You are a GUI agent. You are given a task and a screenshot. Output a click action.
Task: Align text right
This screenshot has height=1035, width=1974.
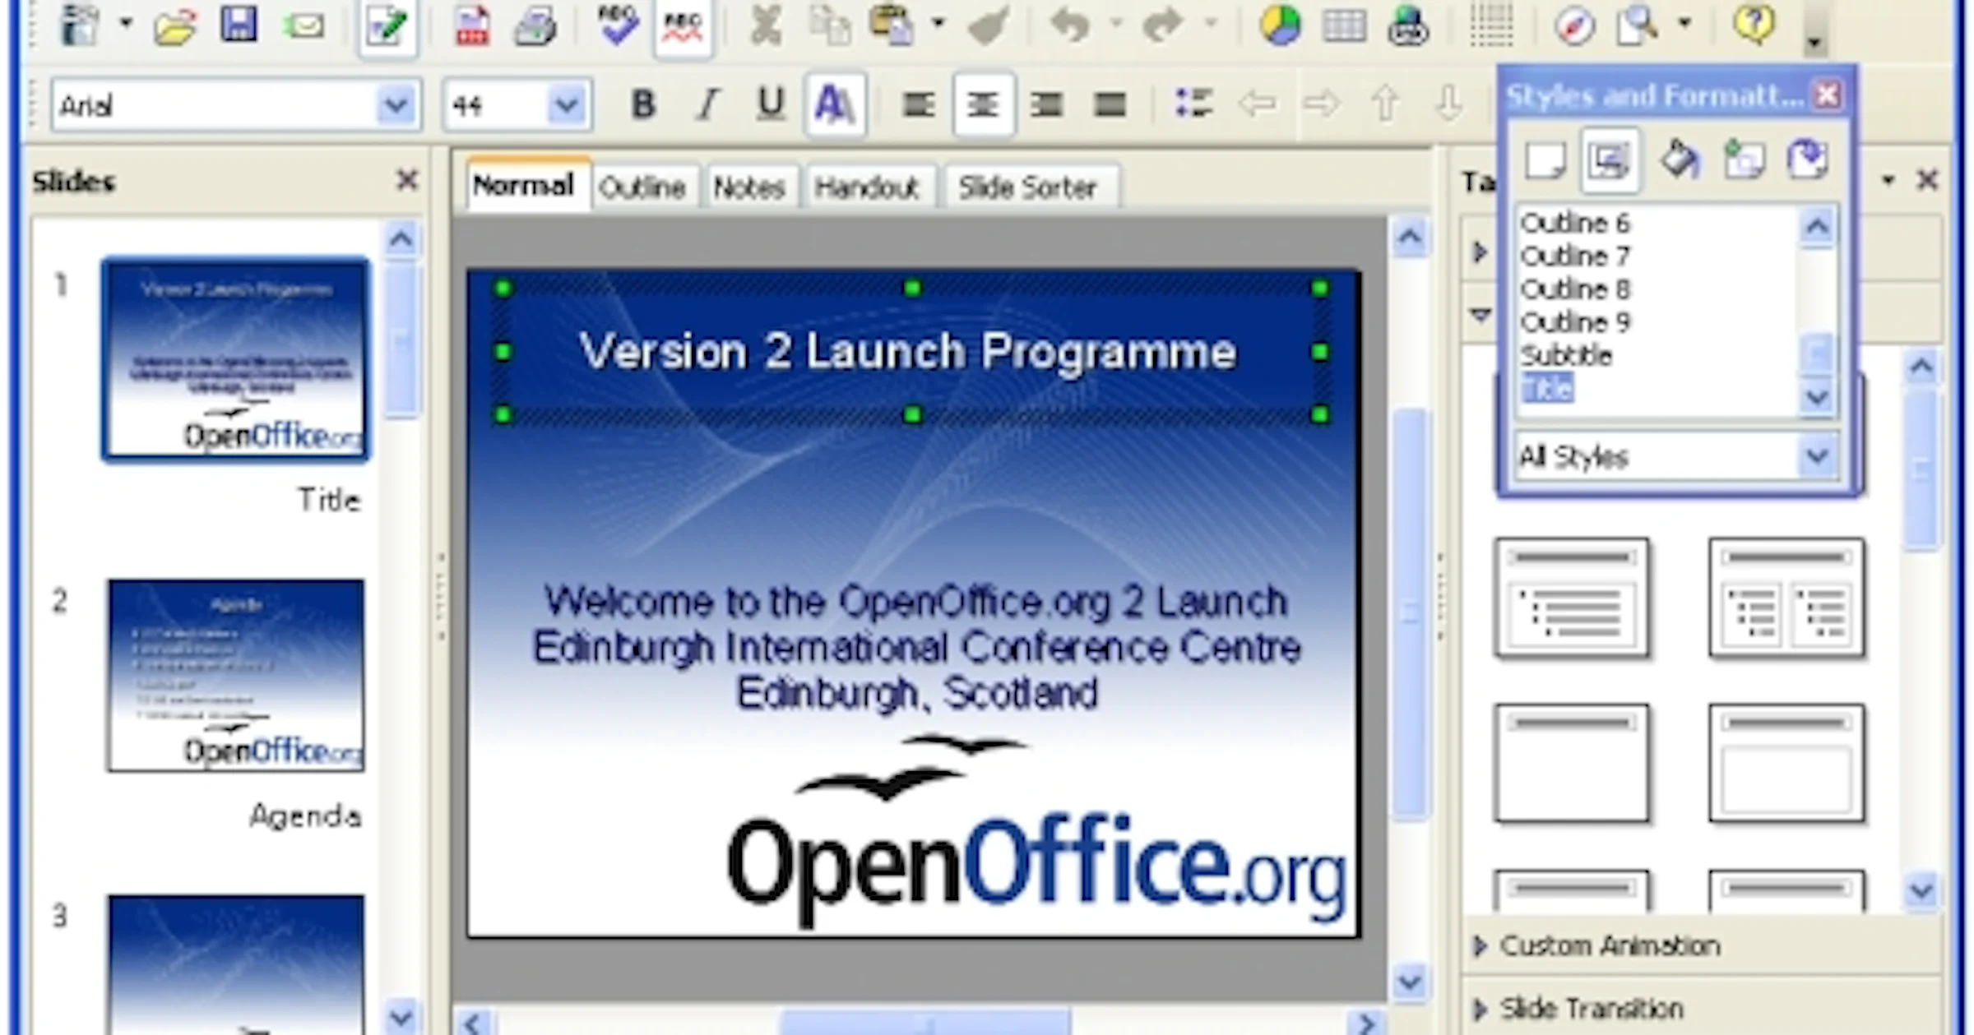tap(1046, 105)
